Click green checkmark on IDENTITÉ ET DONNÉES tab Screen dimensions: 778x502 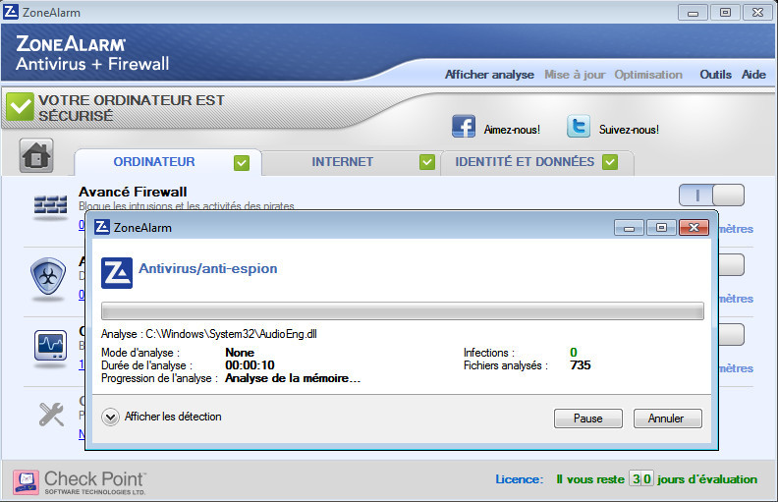(610, 162)
